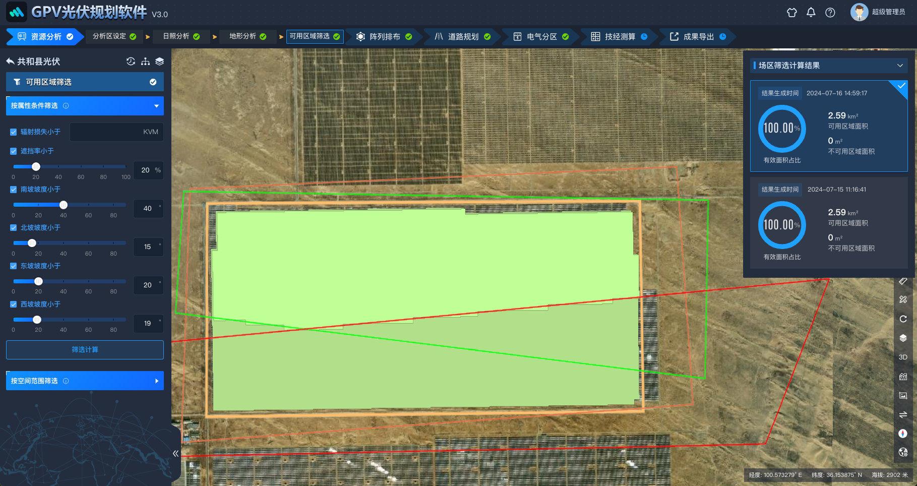Click the GPV logo icon

[x=17, y=12]
